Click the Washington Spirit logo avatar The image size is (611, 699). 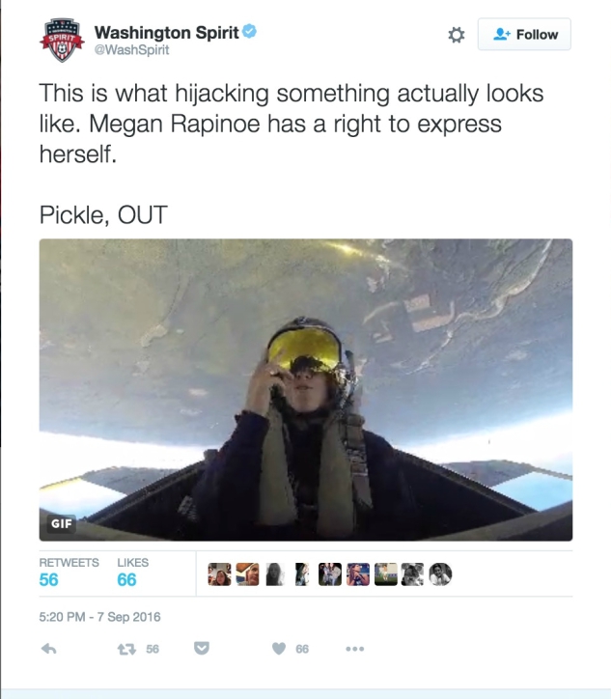pyautogui.click(x=62, y=41)
